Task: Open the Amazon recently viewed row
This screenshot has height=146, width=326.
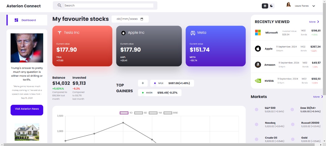Action: pos(287,64)
